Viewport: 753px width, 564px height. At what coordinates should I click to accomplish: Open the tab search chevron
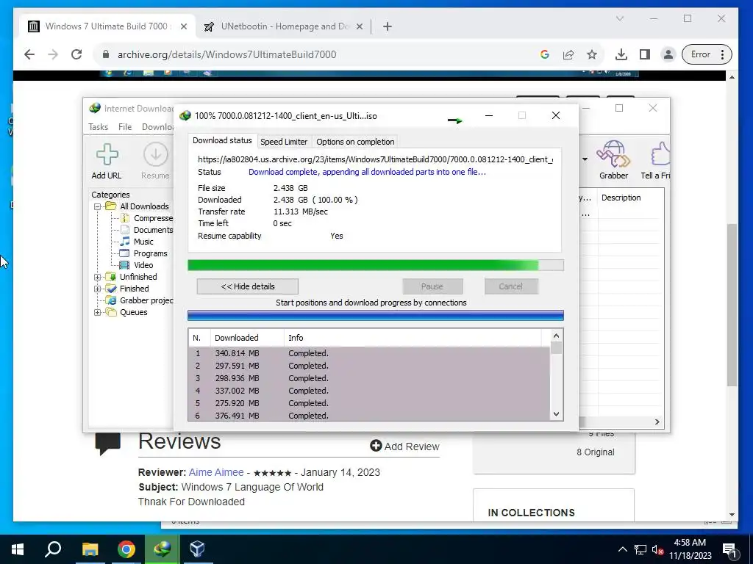coord(620,18)
